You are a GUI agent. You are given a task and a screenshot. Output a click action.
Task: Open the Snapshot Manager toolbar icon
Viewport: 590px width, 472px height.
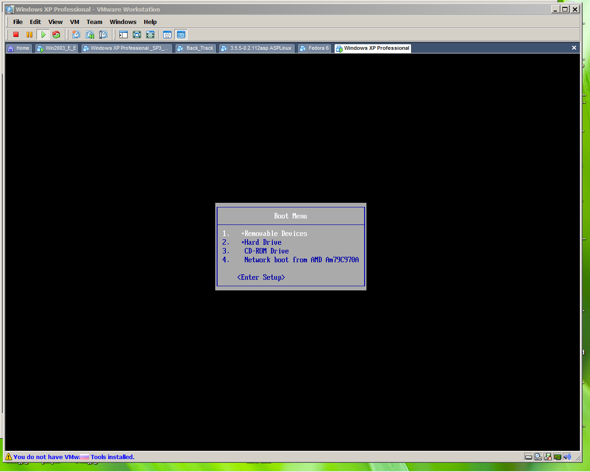click(x=103, y=35)
